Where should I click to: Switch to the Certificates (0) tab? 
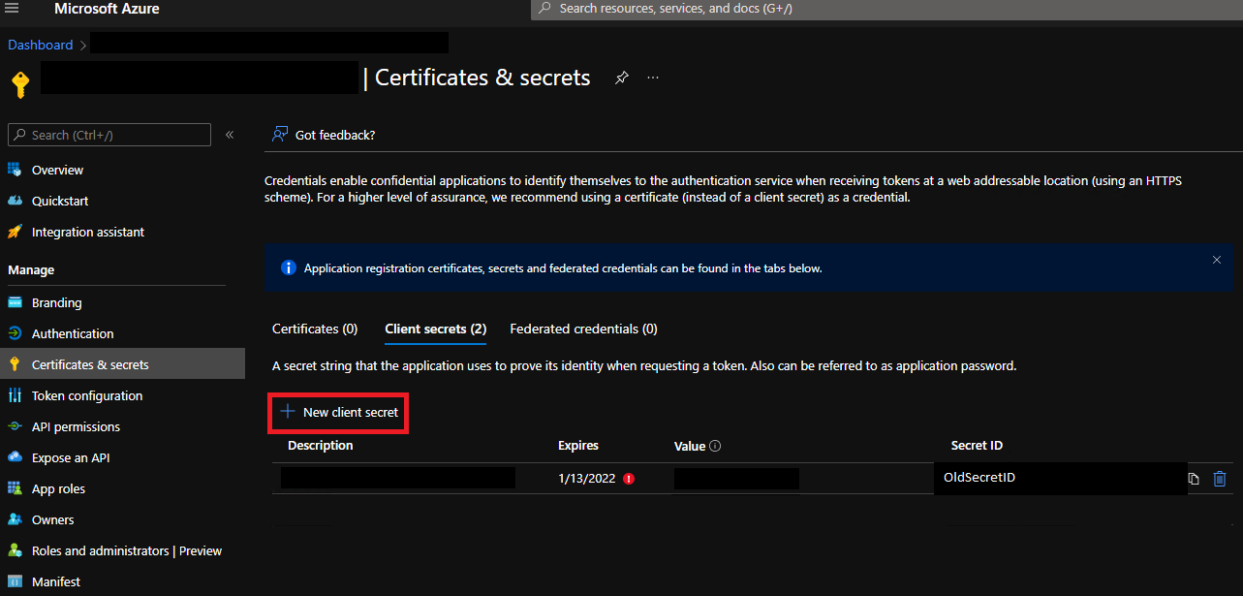tap(315, 329)
